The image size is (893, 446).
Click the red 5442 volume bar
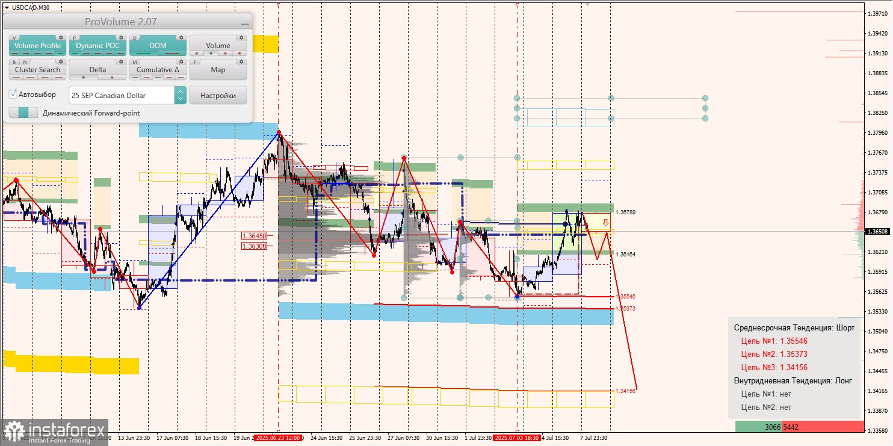[823, 427]
